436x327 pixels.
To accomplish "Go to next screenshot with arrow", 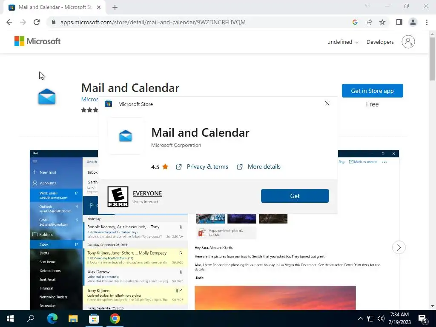I will coord(399,247).
